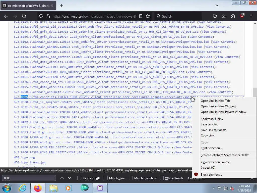This screenshot has width=257, height=193.
Task: Open the tracking protection shield icon
Action: click(x=41, y=16)
